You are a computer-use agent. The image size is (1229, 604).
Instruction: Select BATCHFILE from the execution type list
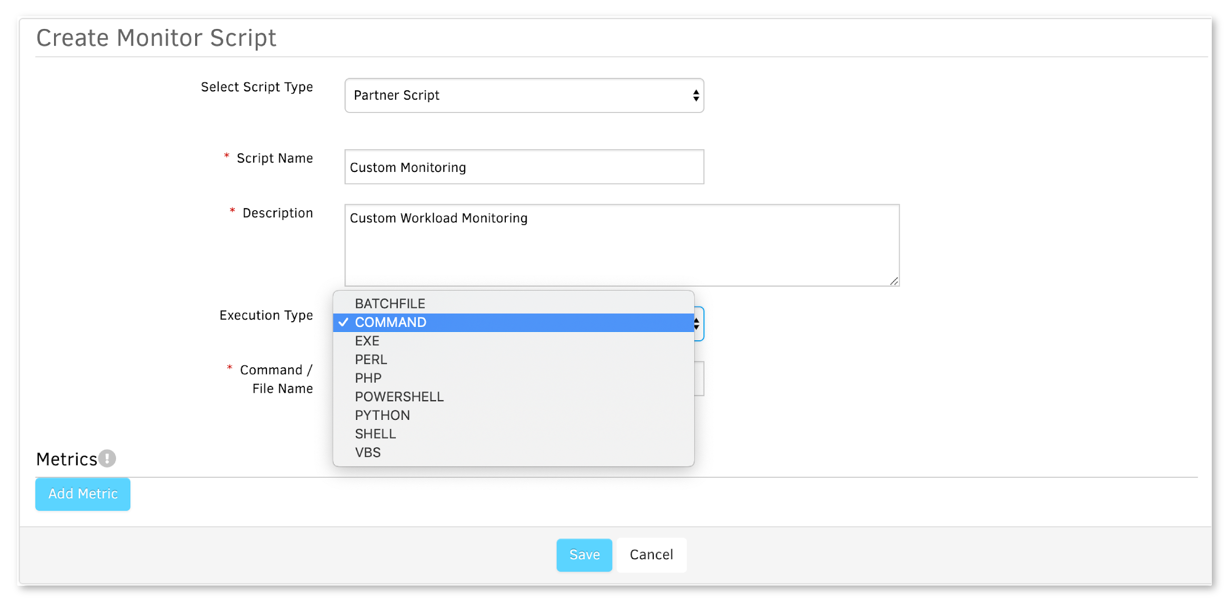coord(513,303)
